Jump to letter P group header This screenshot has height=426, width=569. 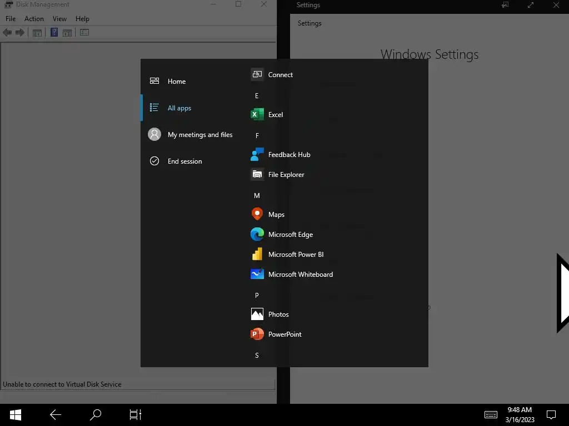coord(257,295)
